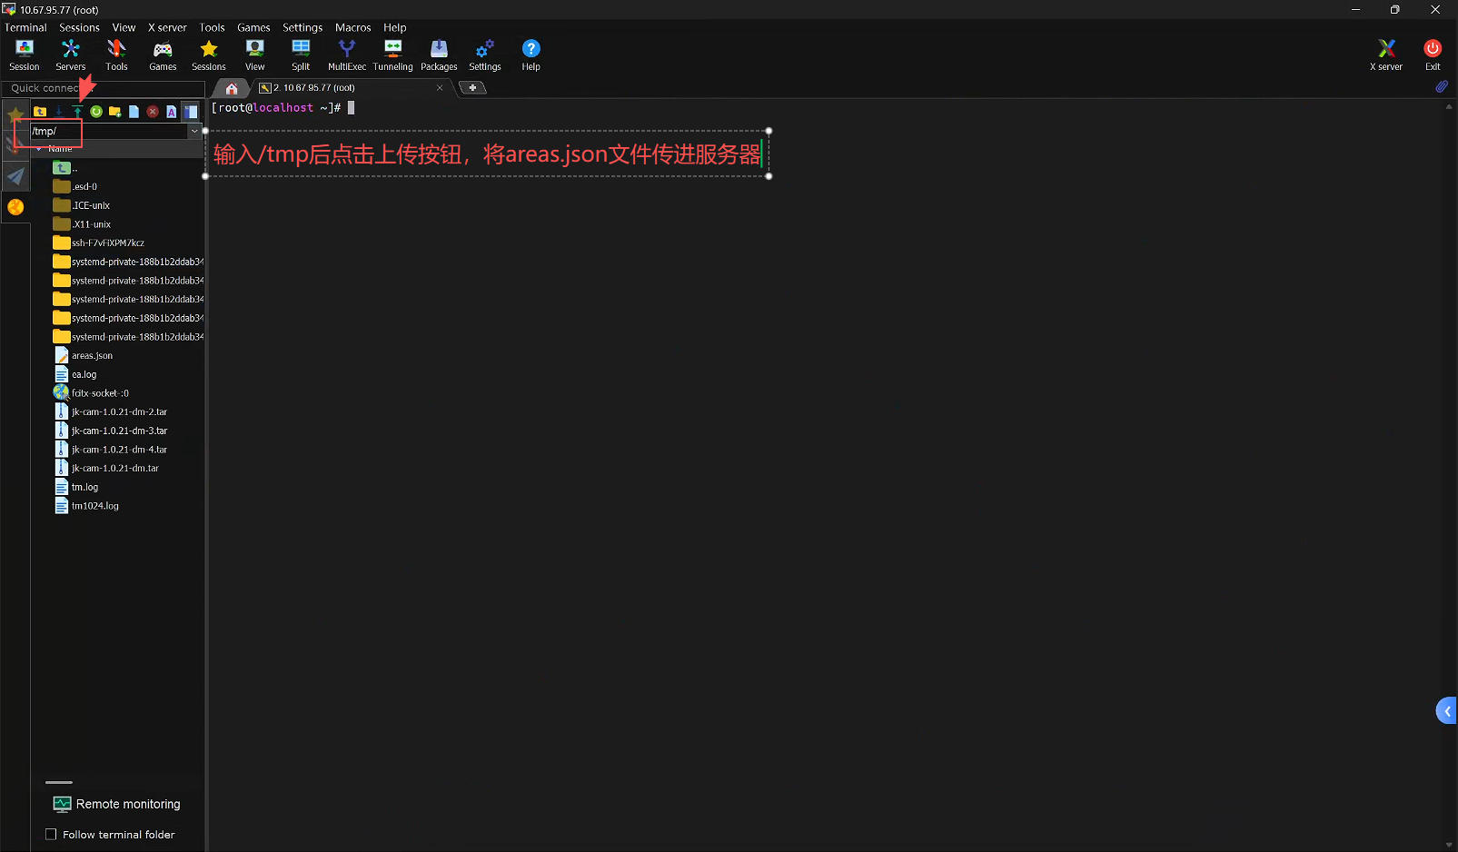1458x852 pixels.
Task: Open the Tunneling tool
Action: pos(392,54)
